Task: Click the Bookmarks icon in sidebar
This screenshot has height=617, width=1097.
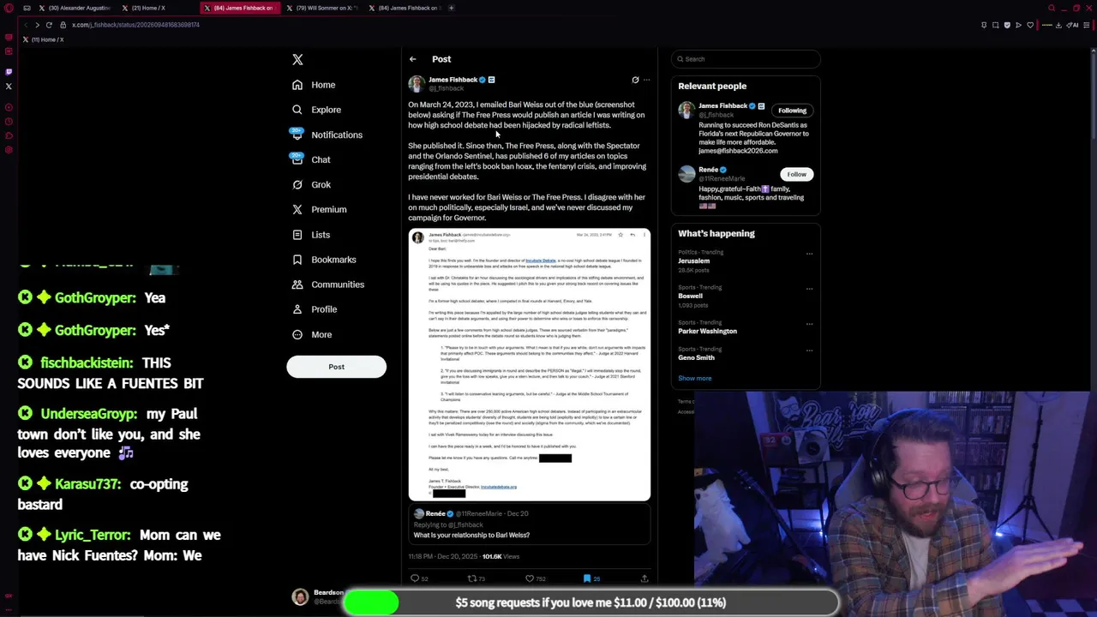Action: point(297,260)
